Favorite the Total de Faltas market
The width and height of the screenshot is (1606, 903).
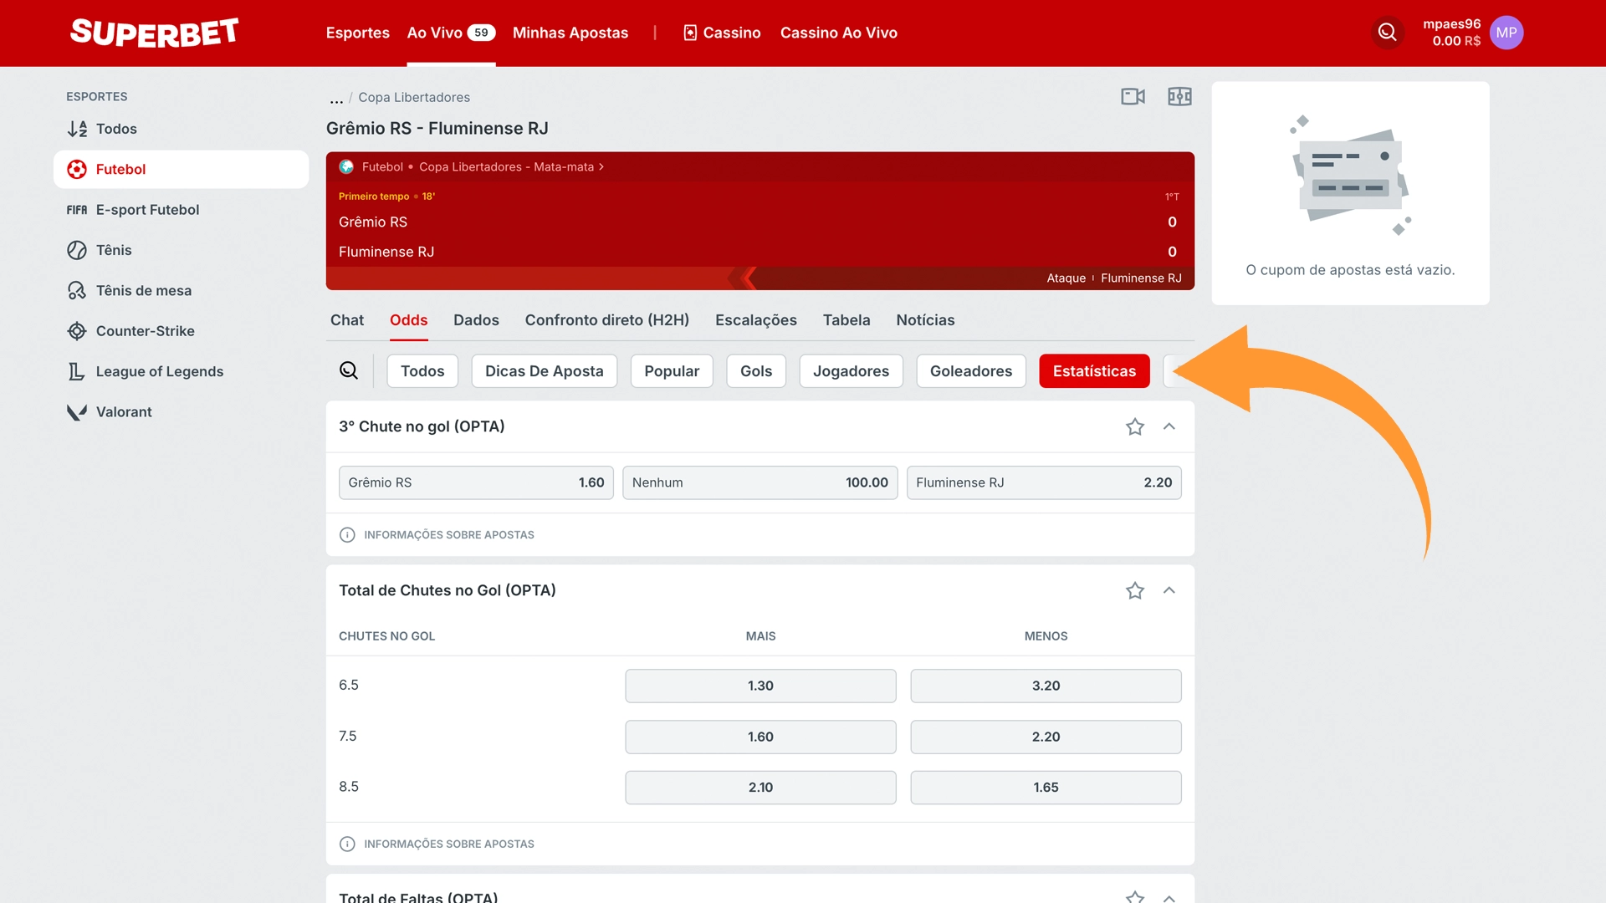[x=1135, y=896]
